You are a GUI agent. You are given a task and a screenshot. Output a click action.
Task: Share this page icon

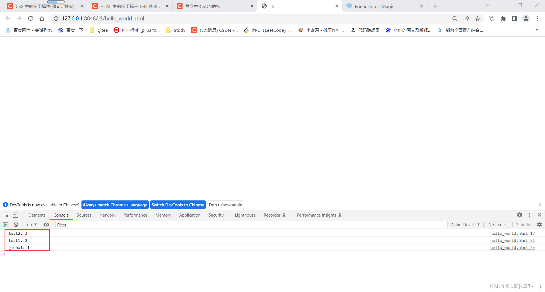click(466, 18)
